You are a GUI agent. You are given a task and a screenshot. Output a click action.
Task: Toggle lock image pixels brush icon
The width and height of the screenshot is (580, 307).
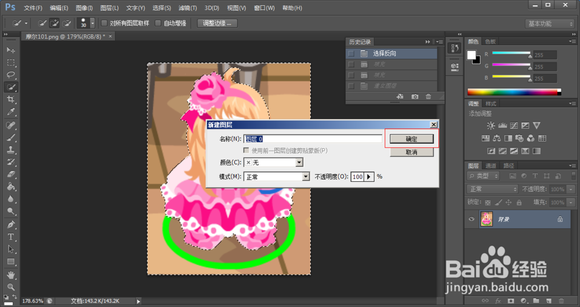point(498,203)
